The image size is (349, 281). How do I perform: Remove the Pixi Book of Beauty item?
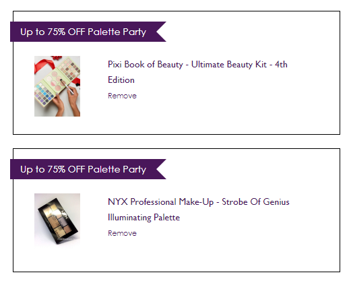point(122,96)
